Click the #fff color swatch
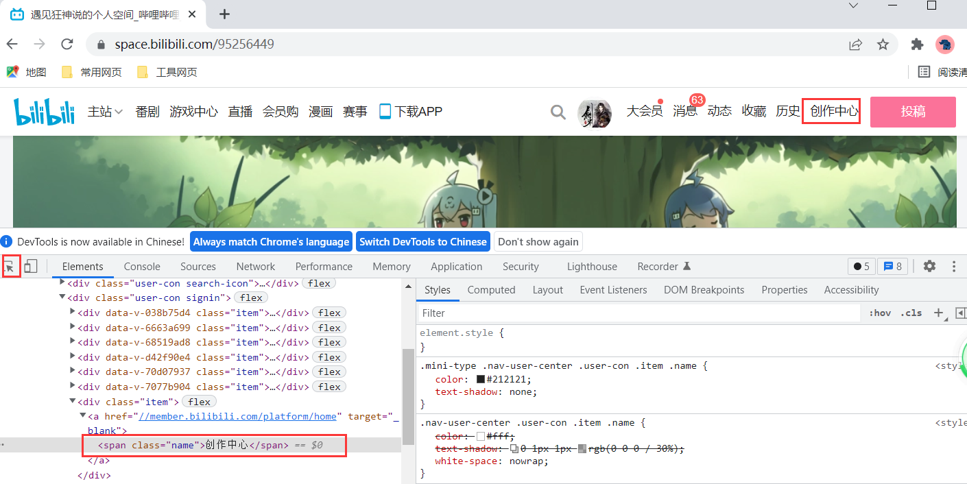 pos(481,436)
